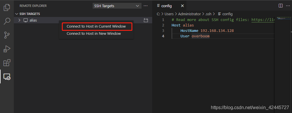Click line number 2 in the gutter

(163, 25)
